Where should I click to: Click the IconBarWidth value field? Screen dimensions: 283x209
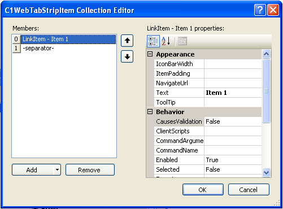(x=233, y=64)
